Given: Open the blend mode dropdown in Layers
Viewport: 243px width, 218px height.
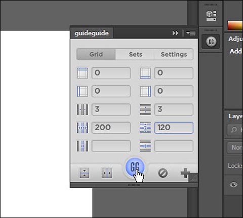Looking at the screenshot, I should click(x=235, y=148).
